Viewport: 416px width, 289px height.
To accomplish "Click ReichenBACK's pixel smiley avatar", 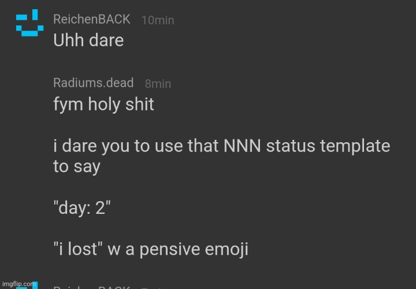I will [29, 23].
